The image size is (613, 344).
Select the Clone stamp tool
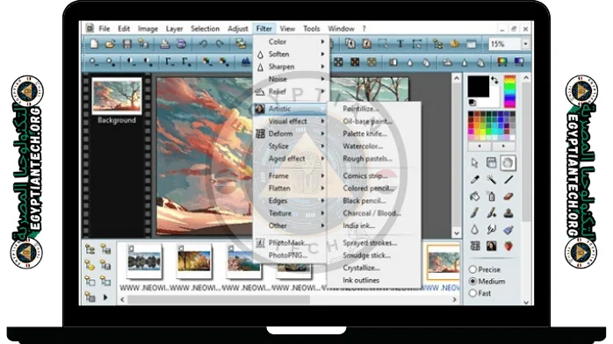click(508, 213)
